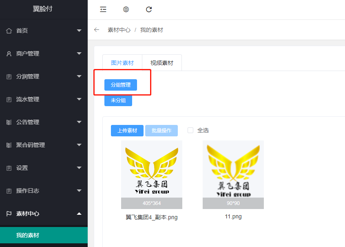Expand the 聚合码管理 menu arrow

[79, 145]
